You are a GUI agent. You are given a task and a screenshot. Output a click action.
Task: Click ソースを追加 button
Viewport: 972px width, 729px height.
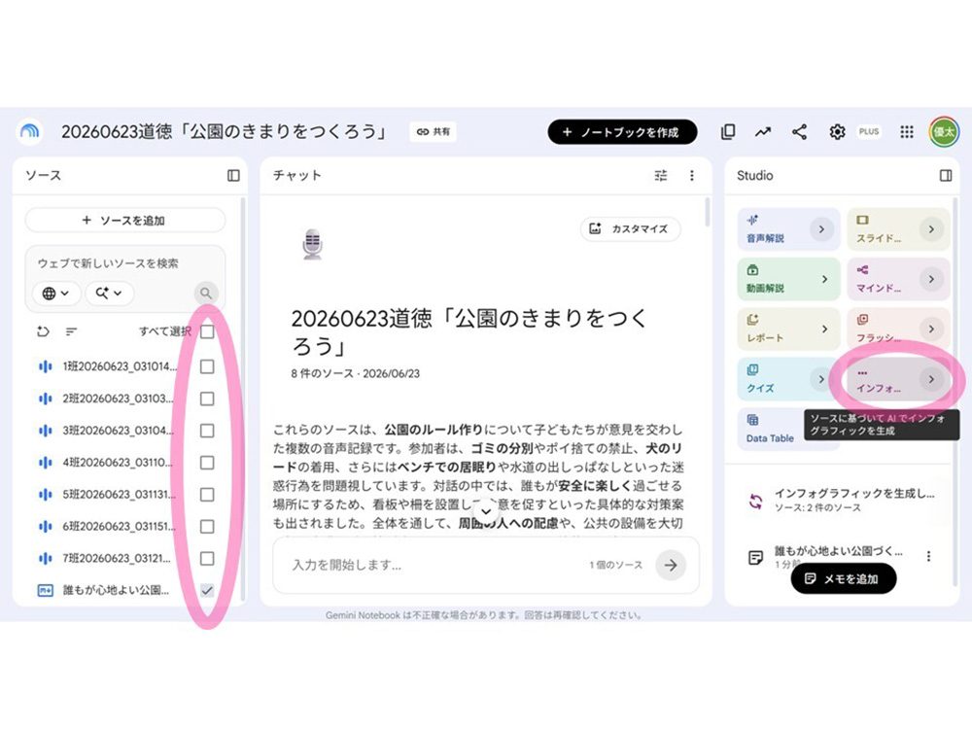(x=124, y=221)
